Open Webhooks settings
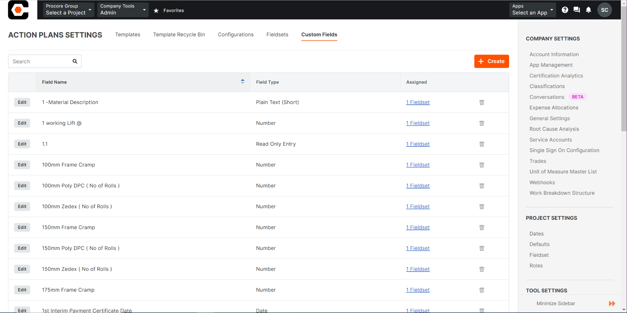The width and height of the screenshot is (627, 313). [x=542, y=182]
